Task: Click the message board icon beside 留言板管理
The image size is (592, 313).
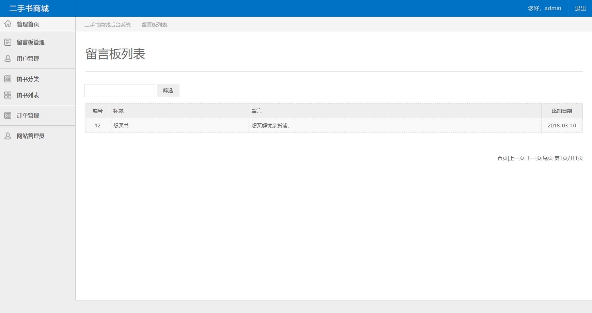Action: 8,42
